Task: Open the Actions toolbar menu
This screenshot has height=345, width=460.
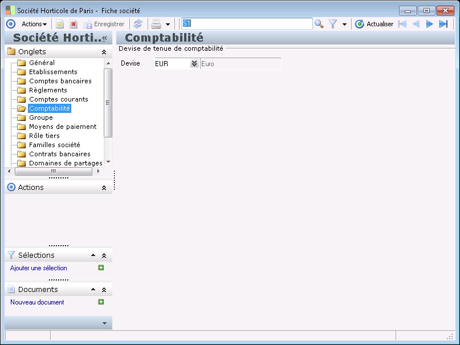Action: [x=34, y=24]
